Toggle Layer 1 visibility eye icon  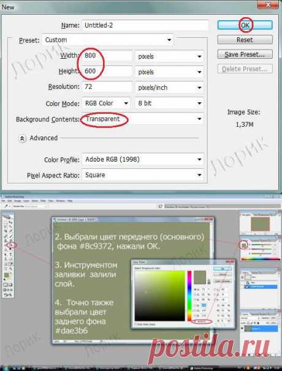click(242, 329)
